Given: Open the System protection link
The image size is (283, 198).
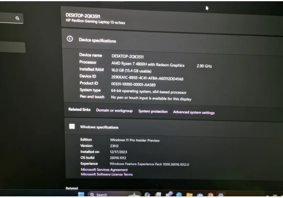Looking at the screenshot, I should tap(153, 112).
